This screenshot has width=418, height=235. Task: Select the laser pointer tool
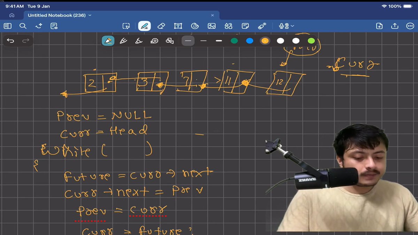click(262, 26)
